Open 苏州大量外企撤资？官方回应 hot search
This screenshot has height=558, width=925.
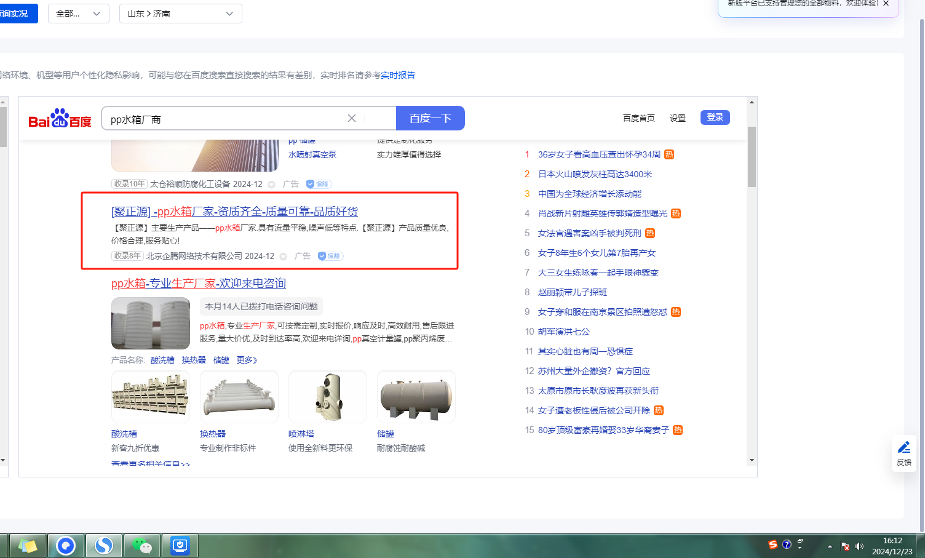coord(594,371)
